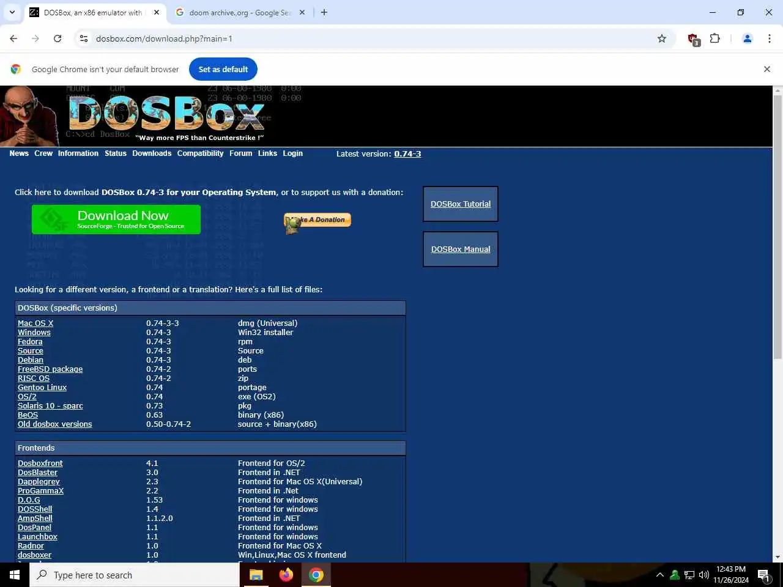Dismiss the default browser notification bar
The height and width of the screenshot is (587, 783).
(x=766, y=69)
